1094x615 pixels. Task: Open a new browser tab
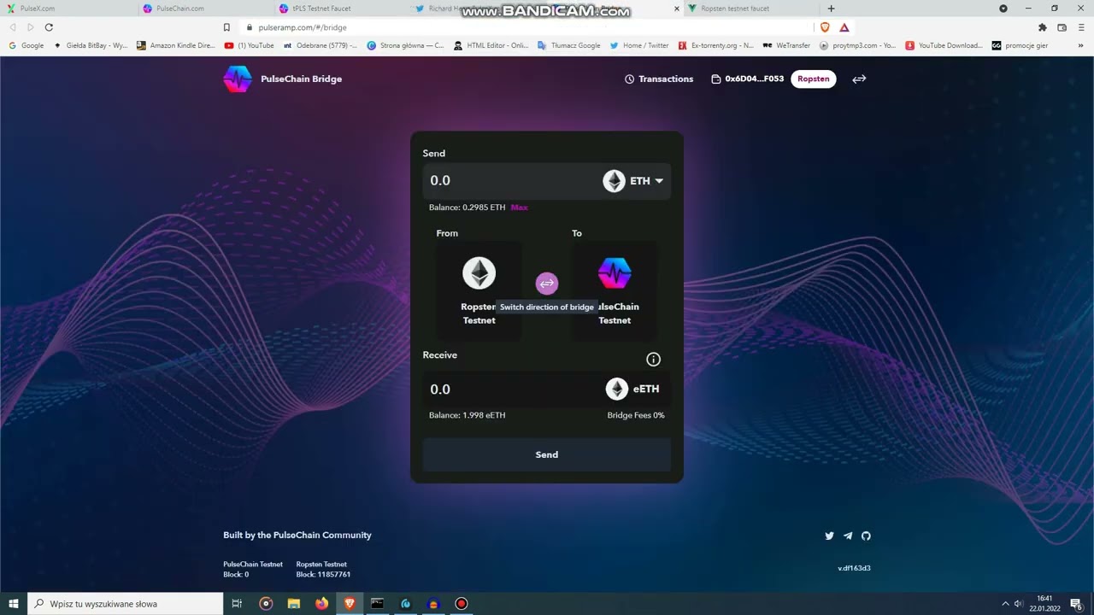click(x=831, y=9)
